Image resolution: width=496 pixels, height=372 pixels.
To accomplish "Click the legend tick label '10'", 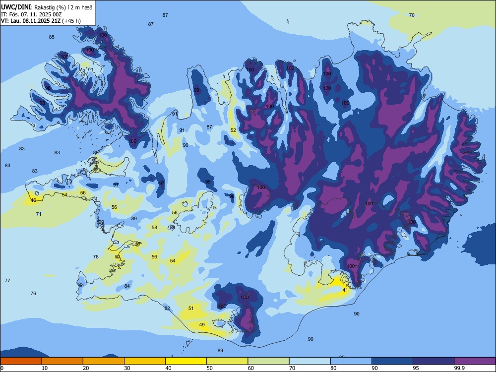I will pyautogui.click(x=45, y=368).
